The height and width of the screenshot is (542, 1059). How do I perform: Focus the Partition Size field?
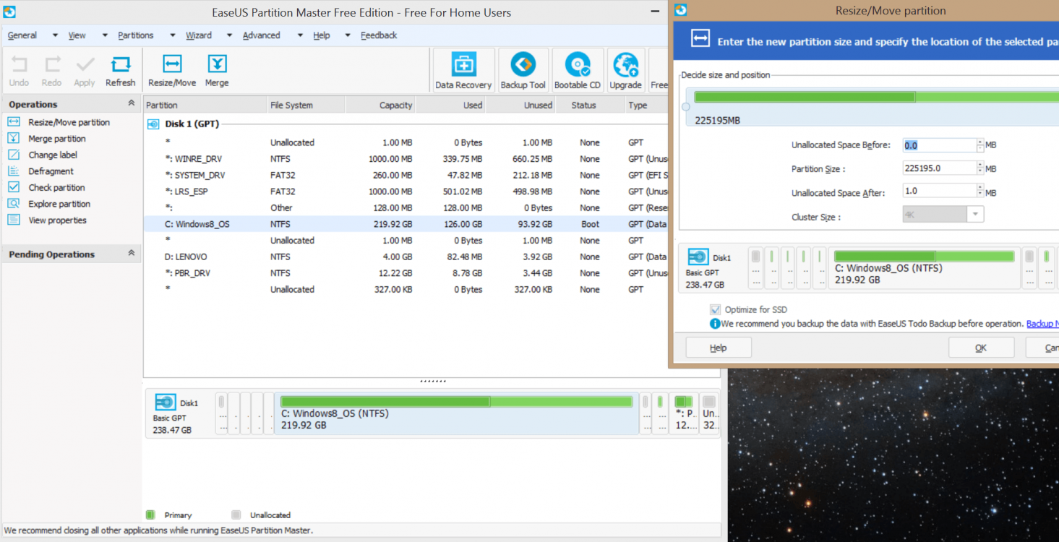click(x=940, y=168)
